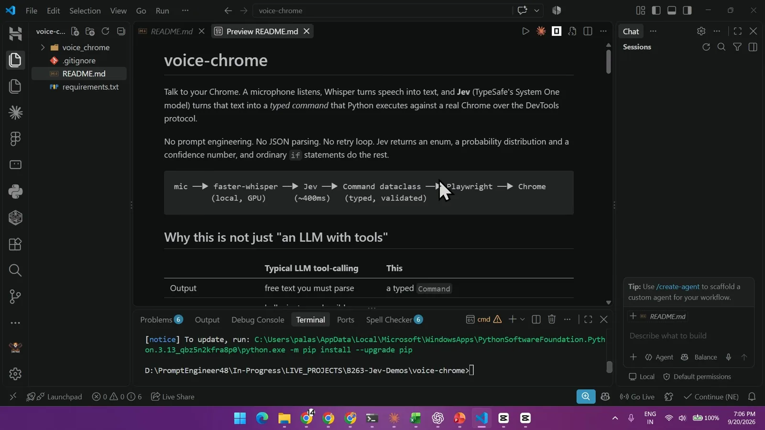The image size is (765, 430).
Task: Open the Agent mode picker in chat
Action: pos(659,357)
